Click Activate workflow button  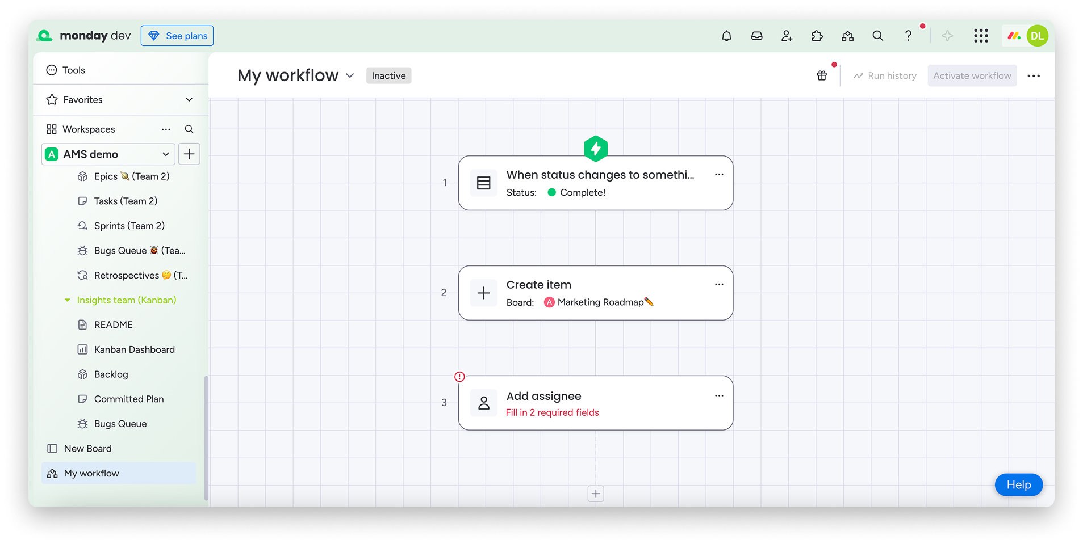click(972, 75)
